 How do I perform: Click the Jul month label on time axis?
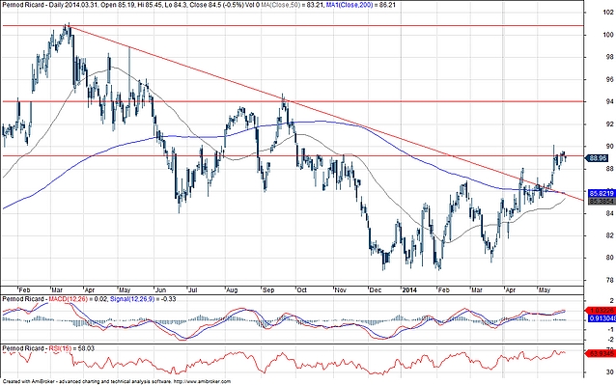192,290
